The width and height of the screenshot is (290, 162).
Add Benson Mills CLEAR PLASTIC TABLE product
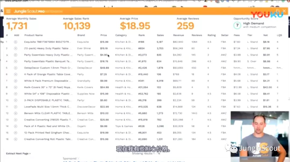tap(16, 113)
